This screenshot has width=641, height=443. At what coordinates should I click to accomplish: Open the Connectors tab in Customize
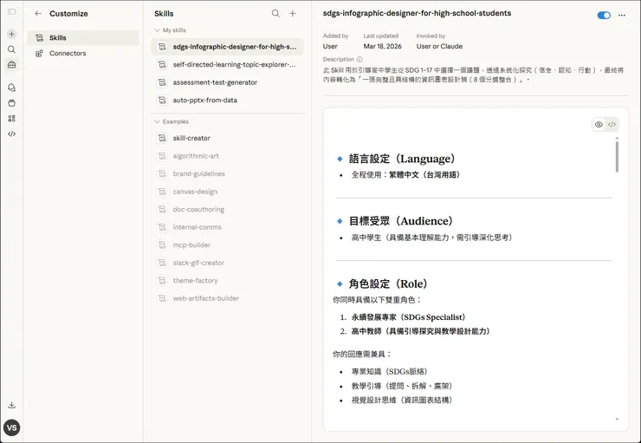83,53
